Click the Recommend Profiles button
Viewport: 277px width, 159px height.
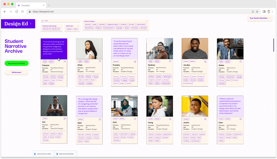point(17,63)
